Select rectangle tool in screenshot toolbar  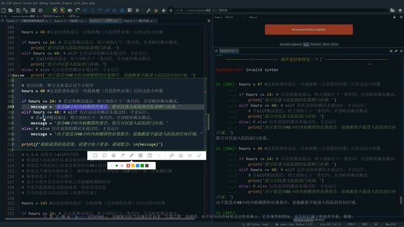95,156
